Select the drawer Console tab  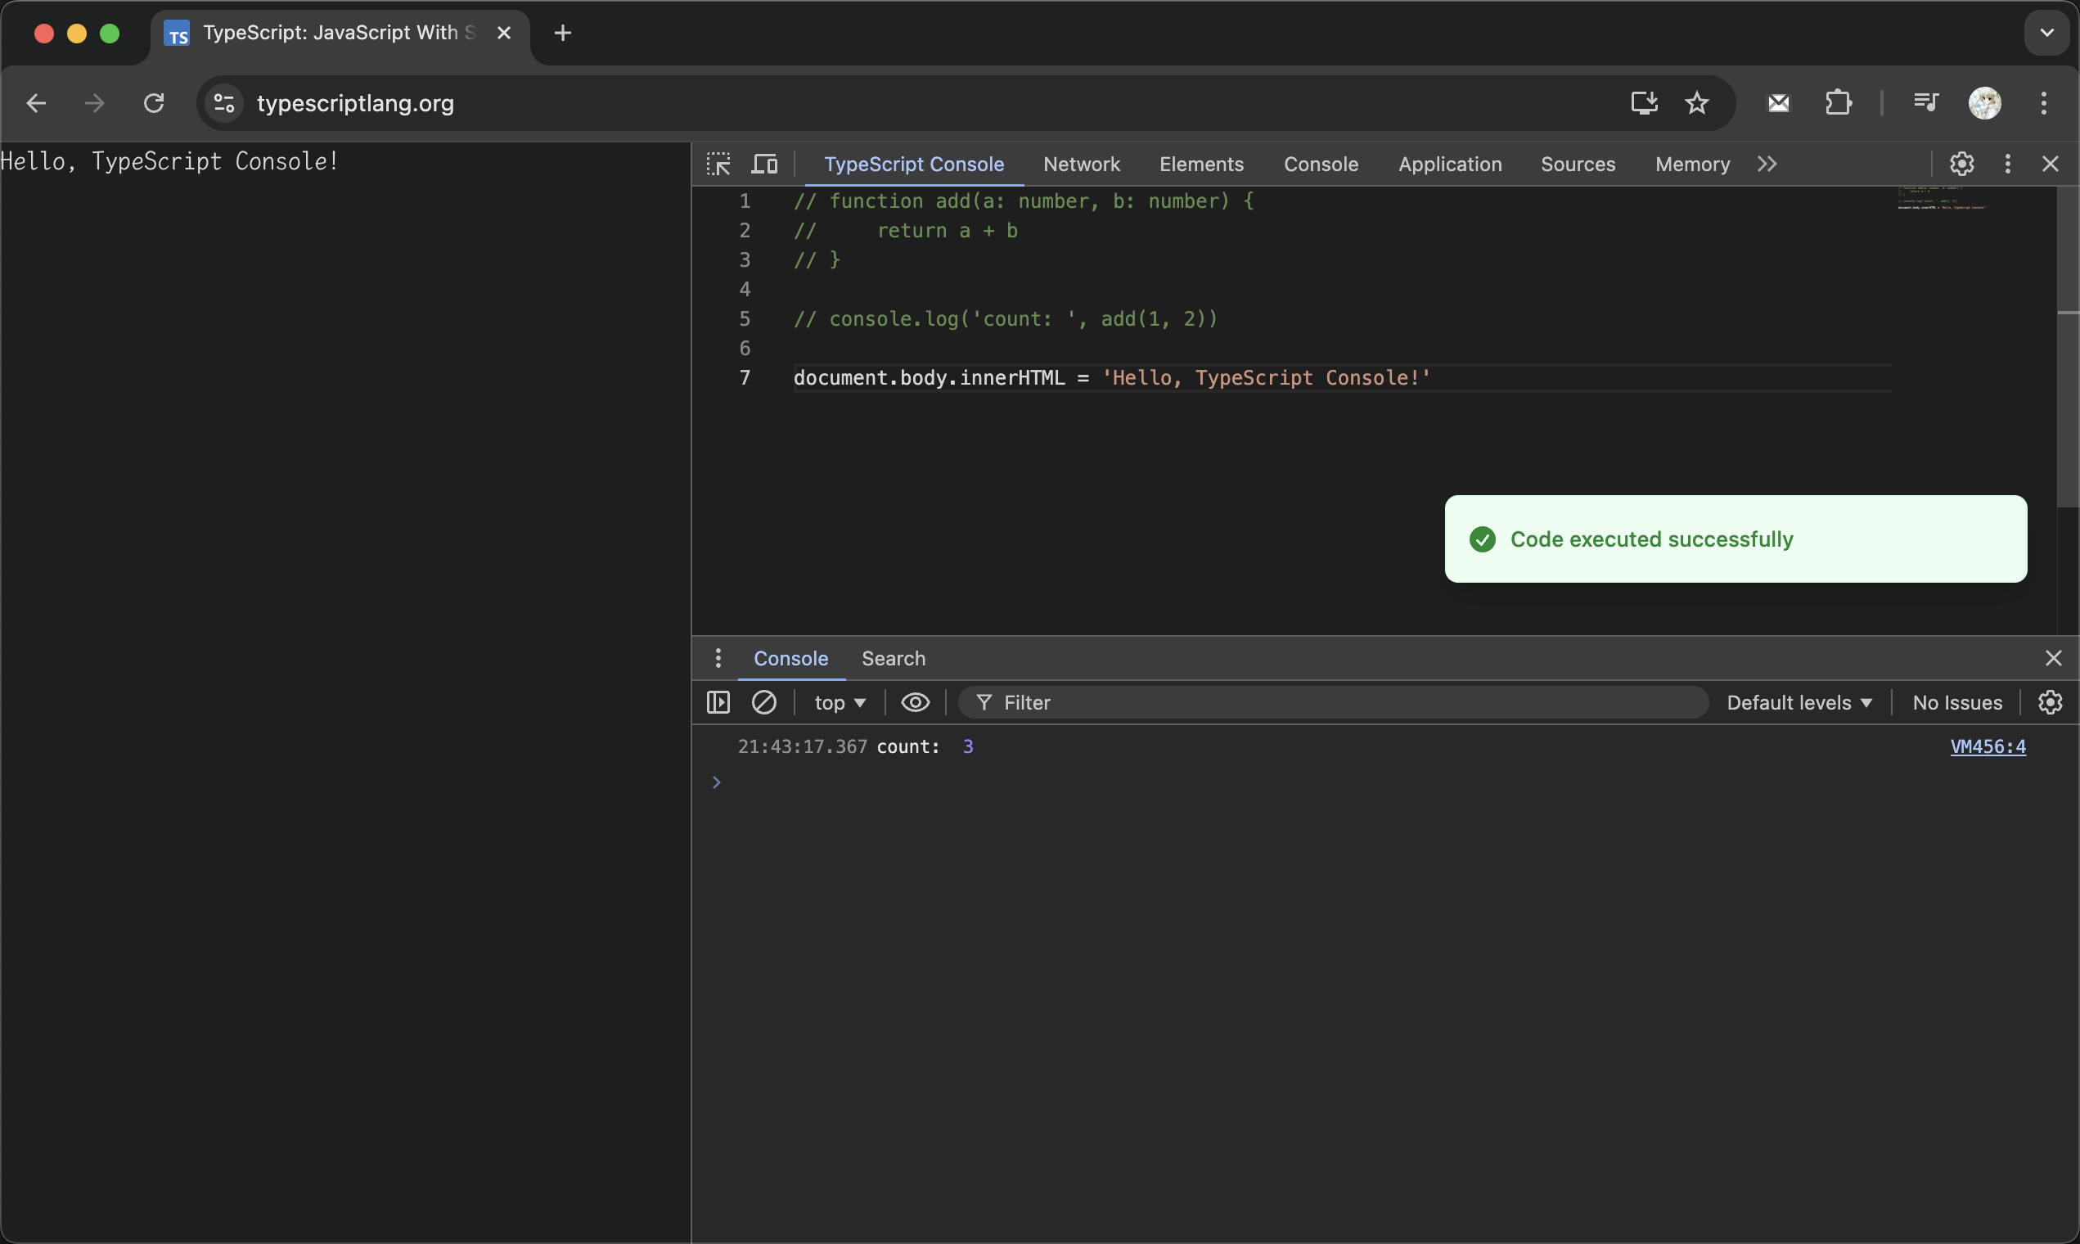coord(790,658)
